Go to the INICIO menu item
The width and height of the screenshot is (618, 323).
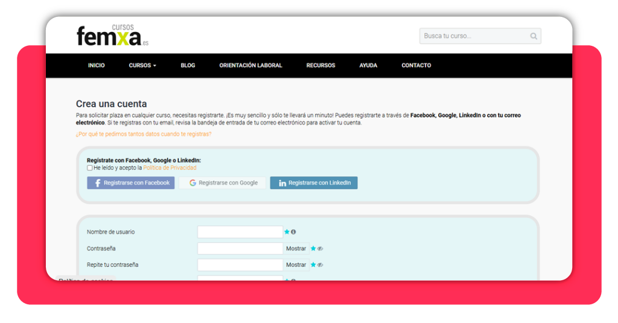point(96,65)
